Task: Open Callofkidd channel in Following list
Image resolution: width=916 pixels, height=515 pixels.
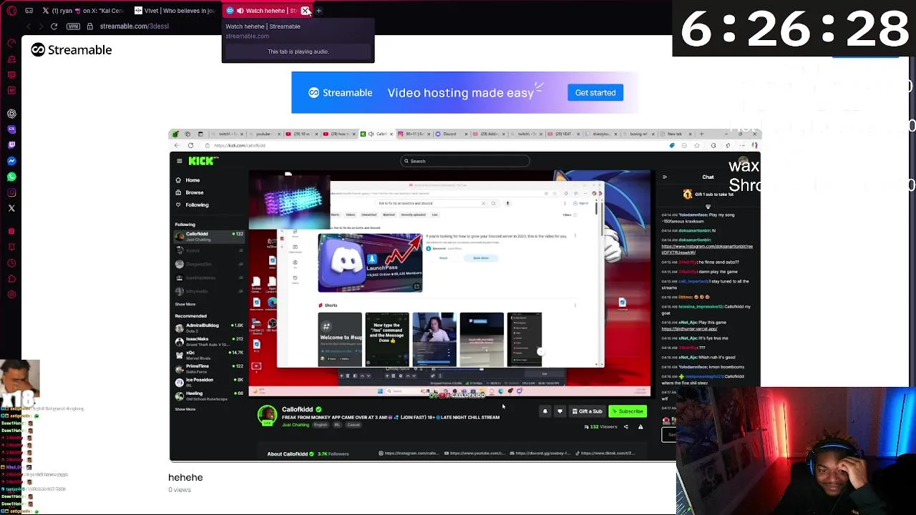Action: (210, 237)
